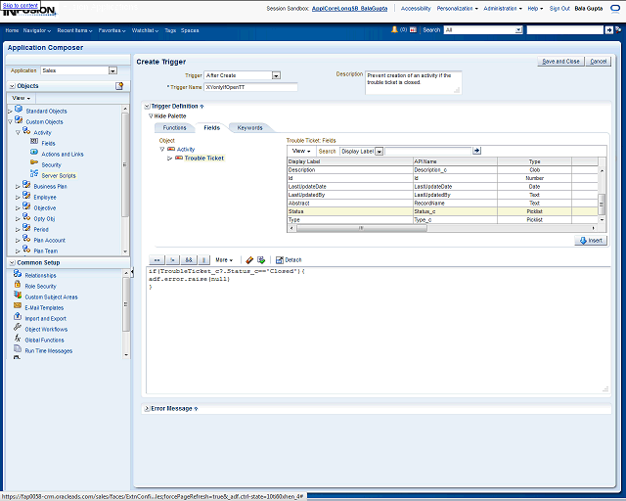Viewport: 626px width, 501px height.
Task: Open Global Functions in Common Setup
Action: 45,340
